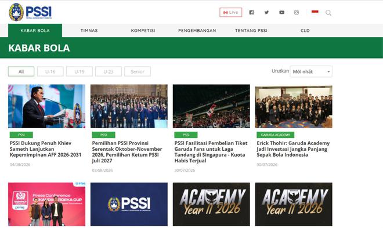
Task: Filter news by Senior team
Action: 138,71
